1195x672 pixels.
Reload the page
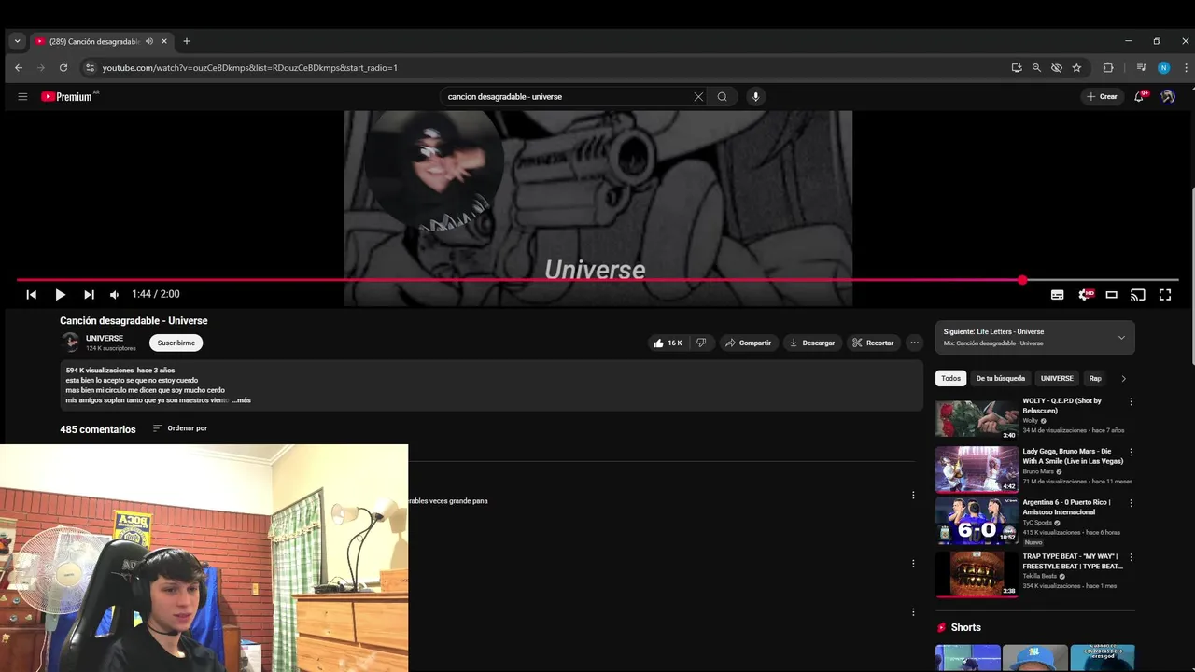63,67
